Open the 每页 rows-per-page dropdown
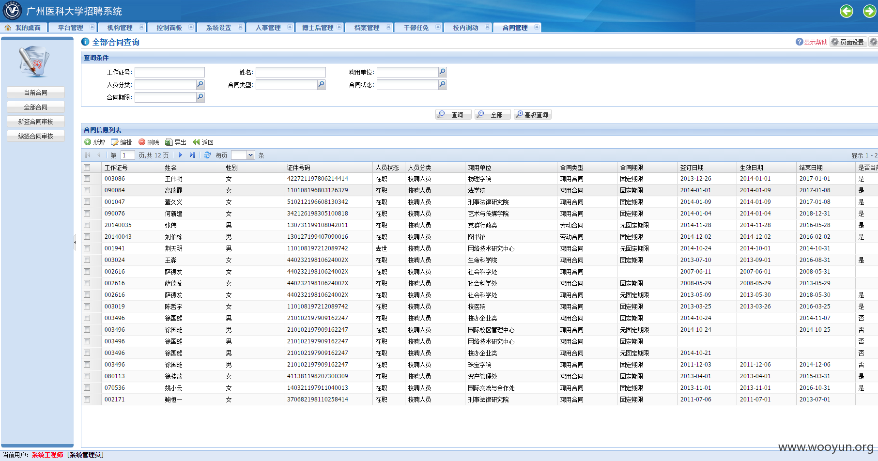The height and width of the screenshot is (461, 878). point(250,155)
